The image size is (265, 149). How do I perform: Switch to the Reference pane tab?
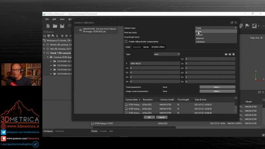pos(60,131)
